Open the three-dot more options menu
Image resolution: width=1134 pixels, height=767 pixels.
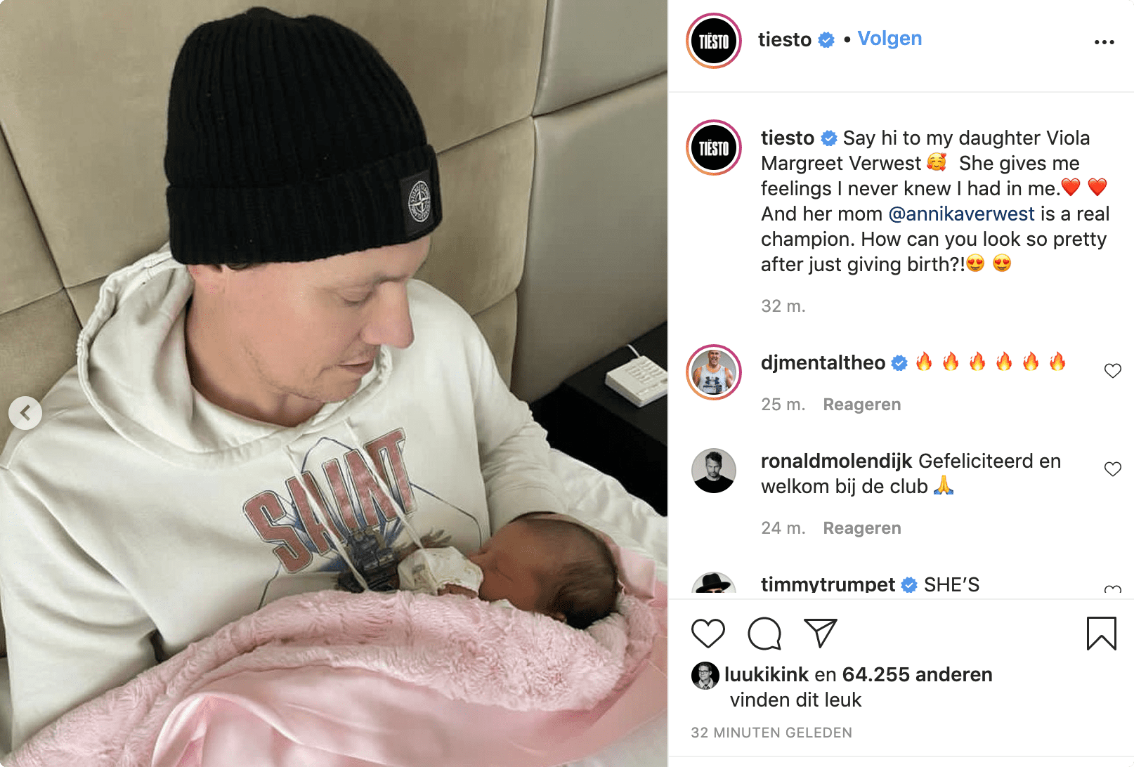pyautogui.click(x=1104, y=42)
